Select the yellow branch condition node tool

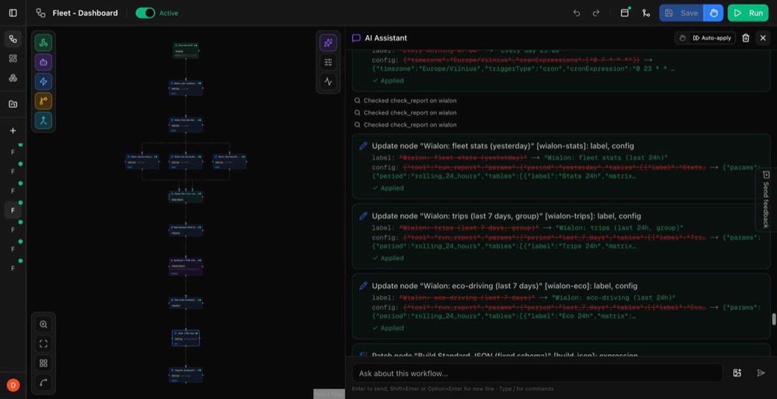pos(44,101)
